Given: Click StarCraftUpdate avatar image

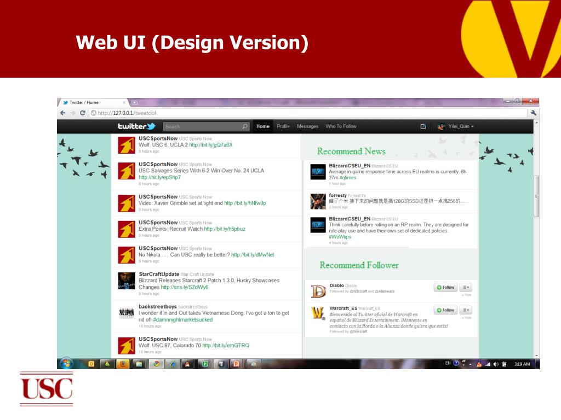Looking at the screenshot, I should (x=127, y=281).
